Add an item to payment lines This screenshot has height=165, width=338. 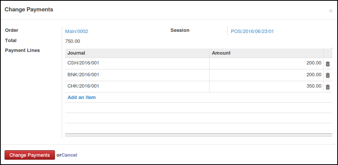pyautogui.click(x=81, y=97)
